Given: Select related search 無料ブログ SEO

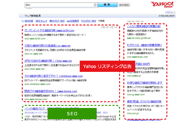Looking at the screenshot, I should 57,21.
